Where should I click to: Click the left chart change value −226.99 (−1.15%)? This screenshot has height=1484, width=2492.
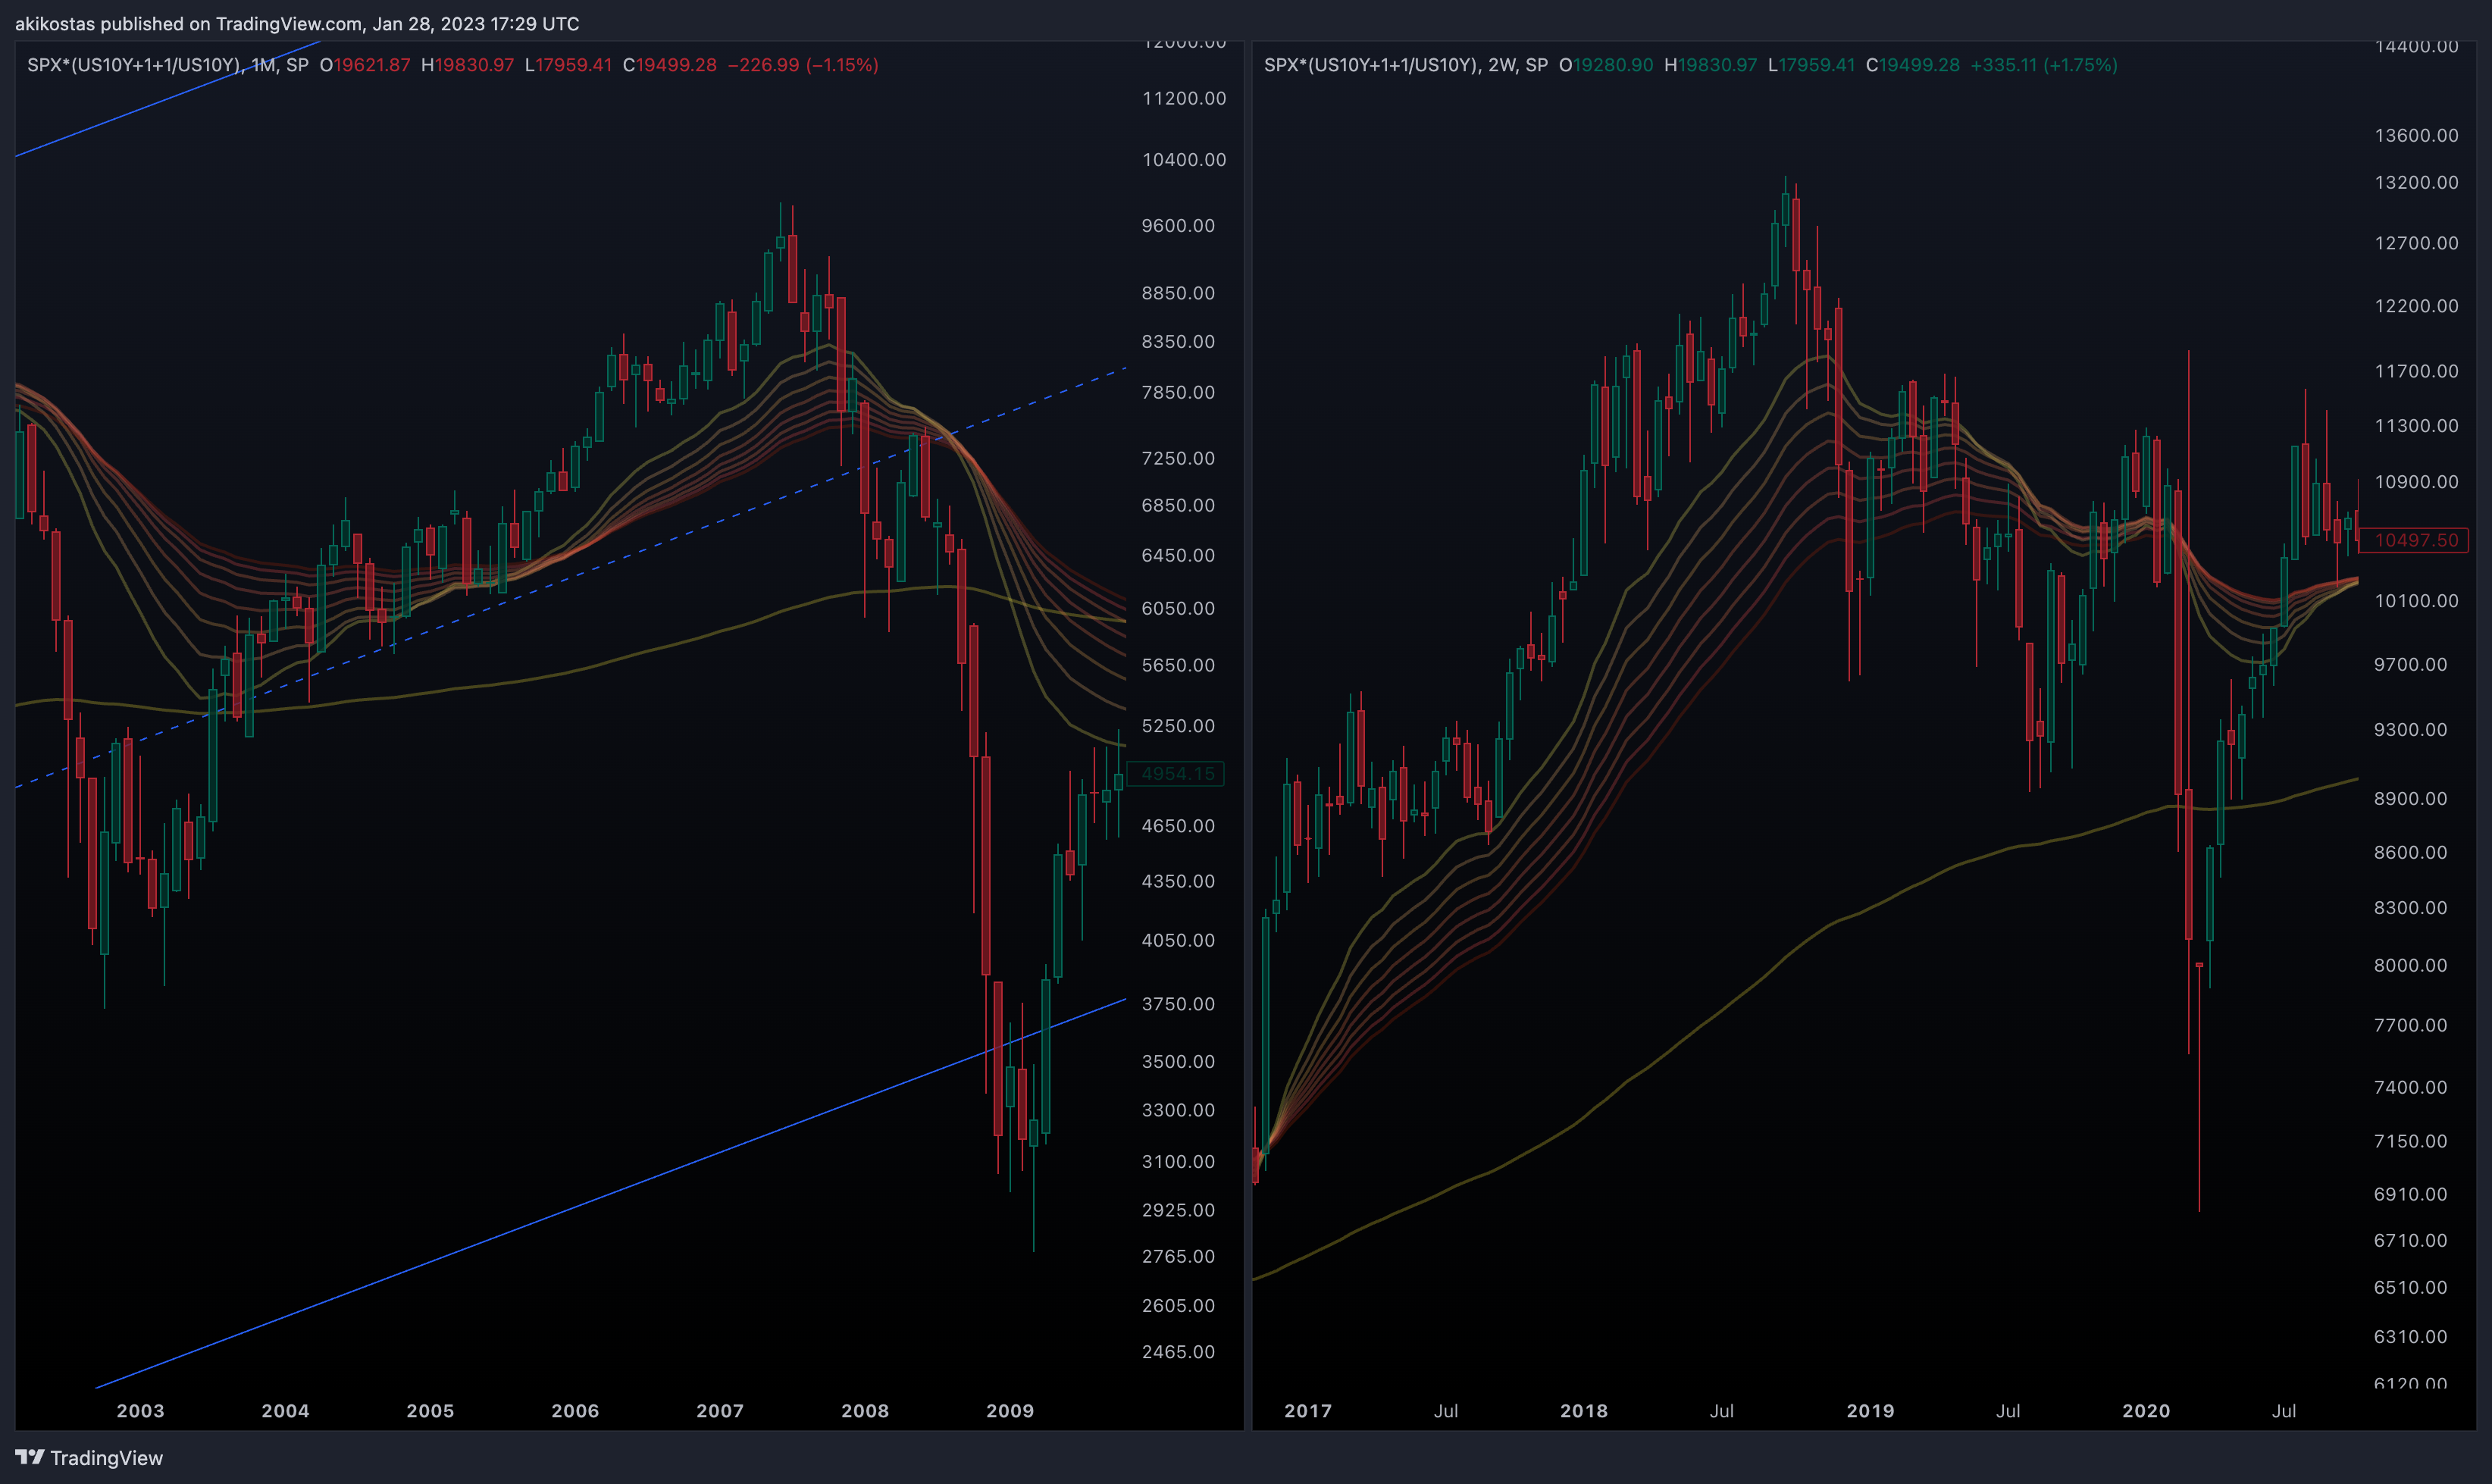coord(803,65)
